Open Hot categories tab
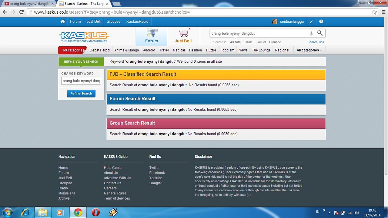 [x=72, y=50]
